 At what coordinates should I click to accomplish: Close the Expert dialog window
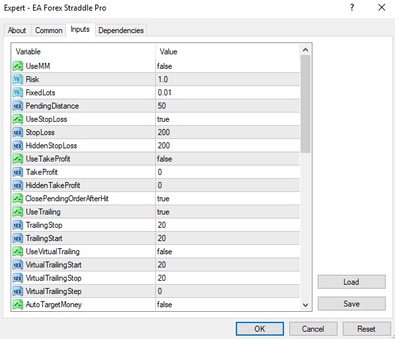382,7
